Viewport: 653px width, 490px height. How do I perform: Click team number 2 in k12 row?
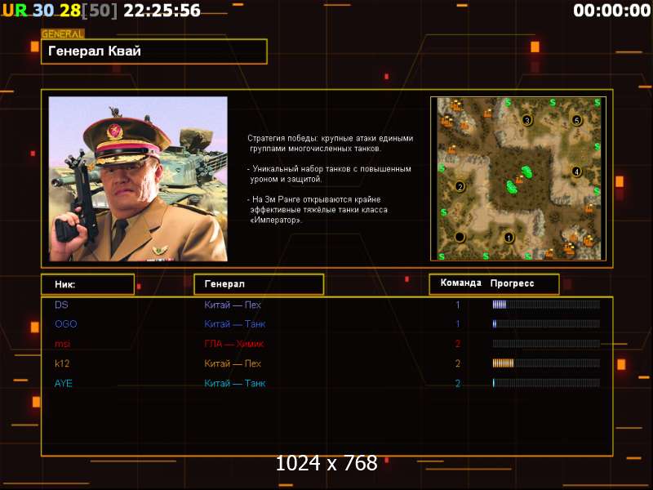[458, 363]
